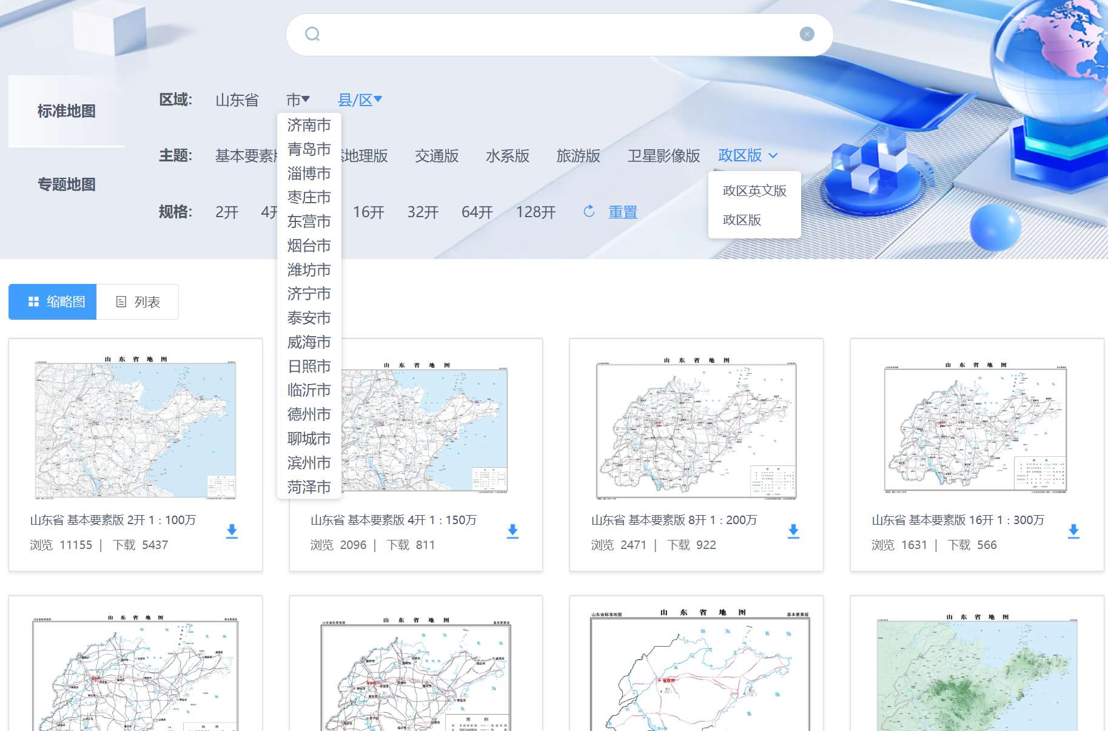Select 枣庄市 from the city list
The image size is (1108, 731).
(x=309, y=197)
